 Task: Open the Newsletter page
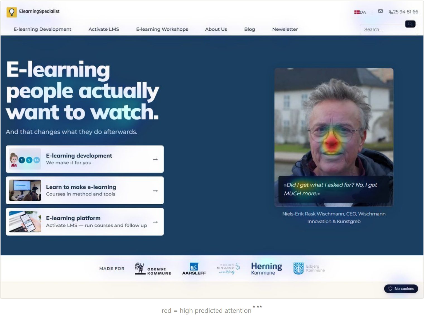tap(285, 29)
